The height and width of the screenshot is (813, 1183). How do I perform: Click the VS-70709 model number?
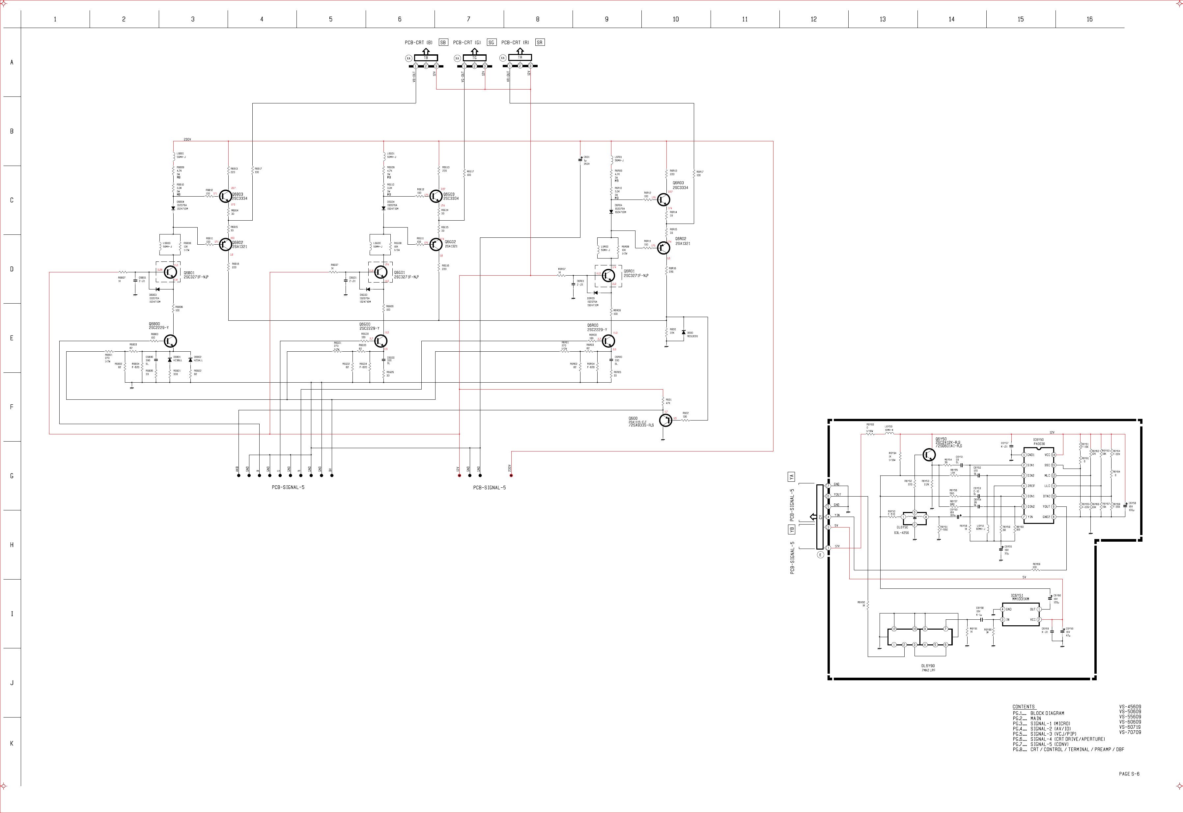tap(1130, 732)
